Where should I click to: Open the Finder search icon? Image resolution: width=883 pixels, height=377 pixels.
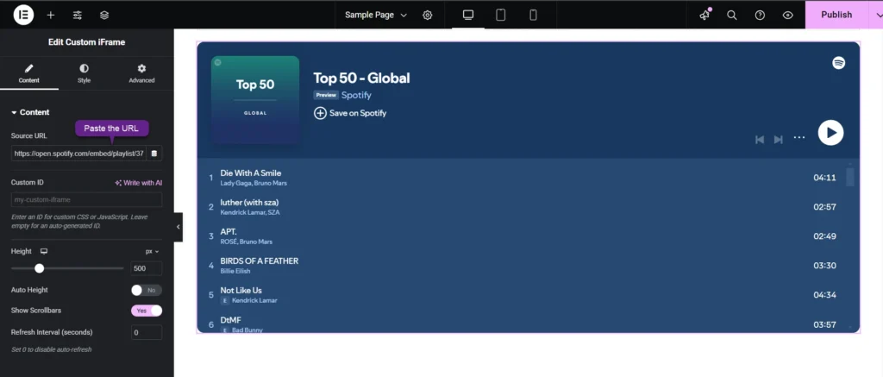731,16
